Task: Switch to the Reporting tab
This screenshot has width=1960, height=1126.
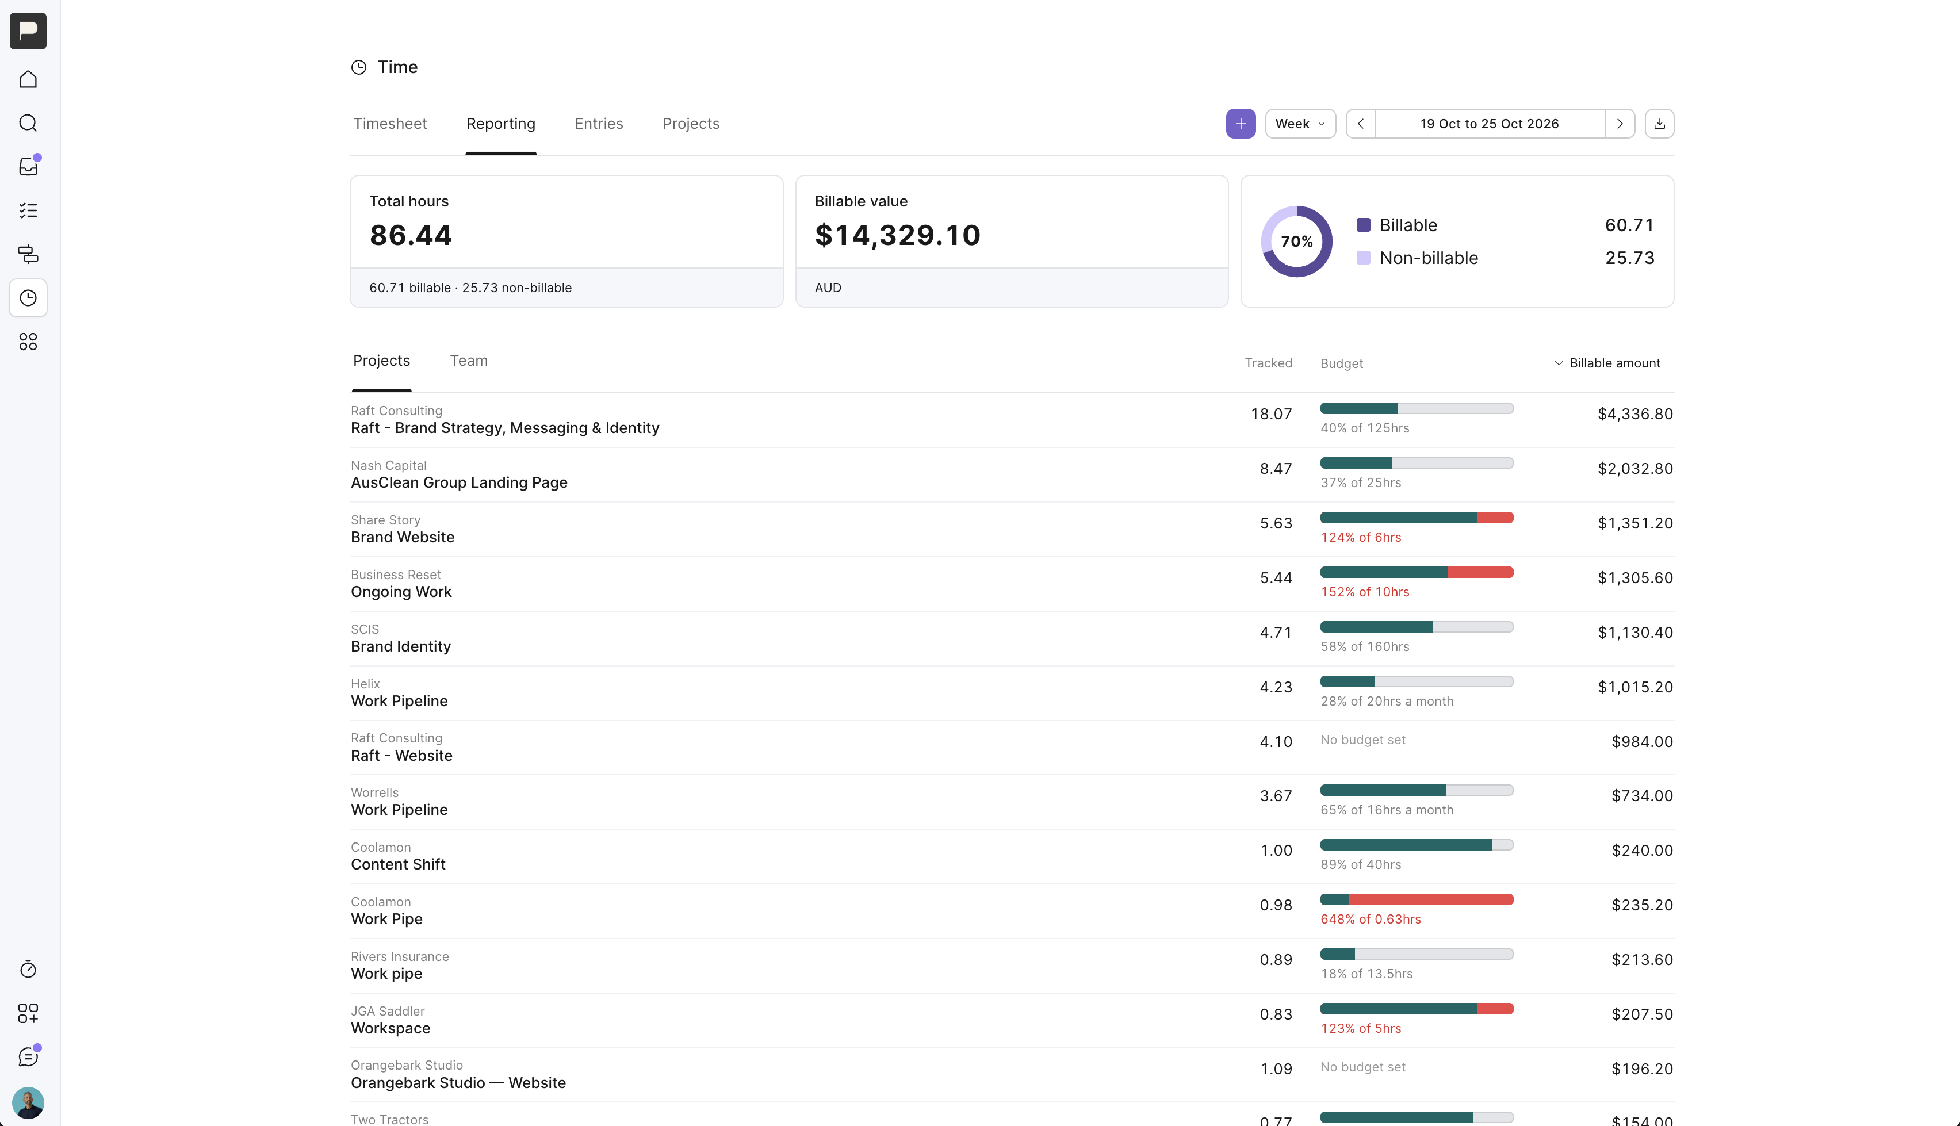Action: [500, 124]
